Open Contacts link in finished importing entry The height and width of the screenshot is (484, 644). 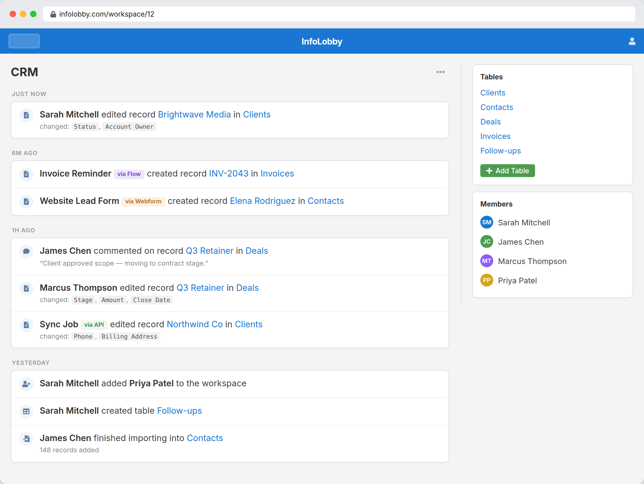[x=205, y=438]
